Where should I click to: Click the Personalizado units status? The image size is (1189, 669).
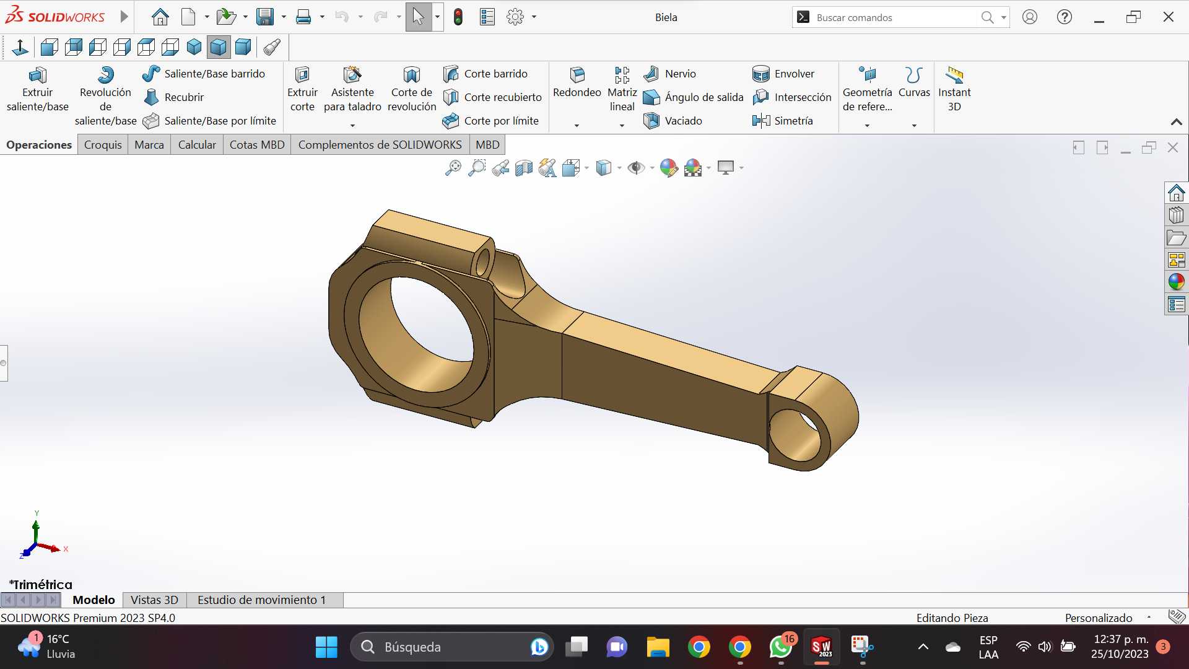[x=1099, y=618]
